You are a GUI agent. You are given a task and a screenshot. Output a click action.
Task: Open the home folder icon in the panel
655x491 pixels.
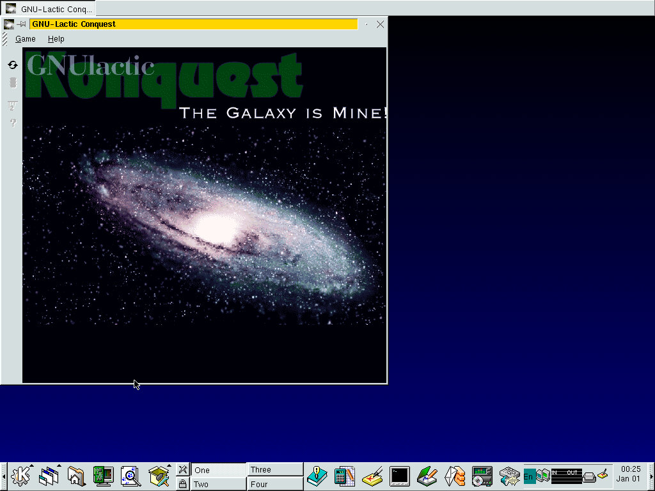76,476
